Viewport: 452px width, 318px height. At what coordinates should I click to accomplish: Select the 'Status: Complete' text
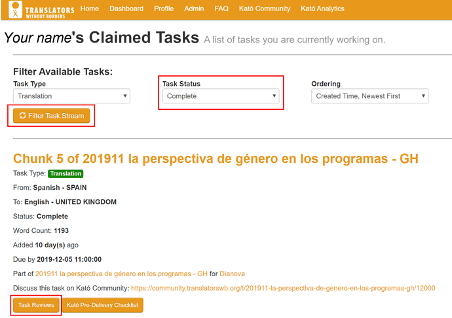click(41, 217)
